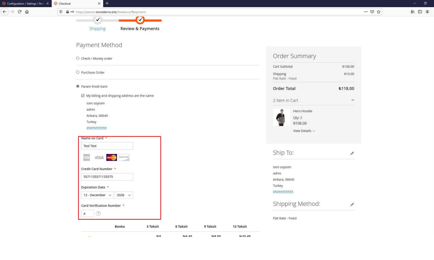Click the Order Total amount ₺118.00
The height and width of the screenshot is (260, 434).
click(346, 88)
